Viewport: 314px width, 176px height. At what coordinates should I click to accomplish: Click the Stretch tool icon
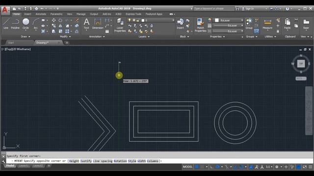click(x=53, y=31)
